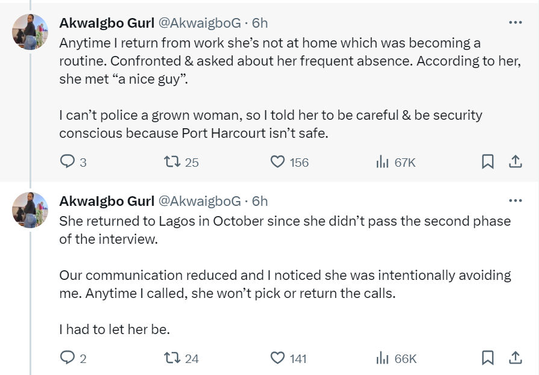Open more options on the second tweet
The image size is (539, 375).
pos(516,200)
